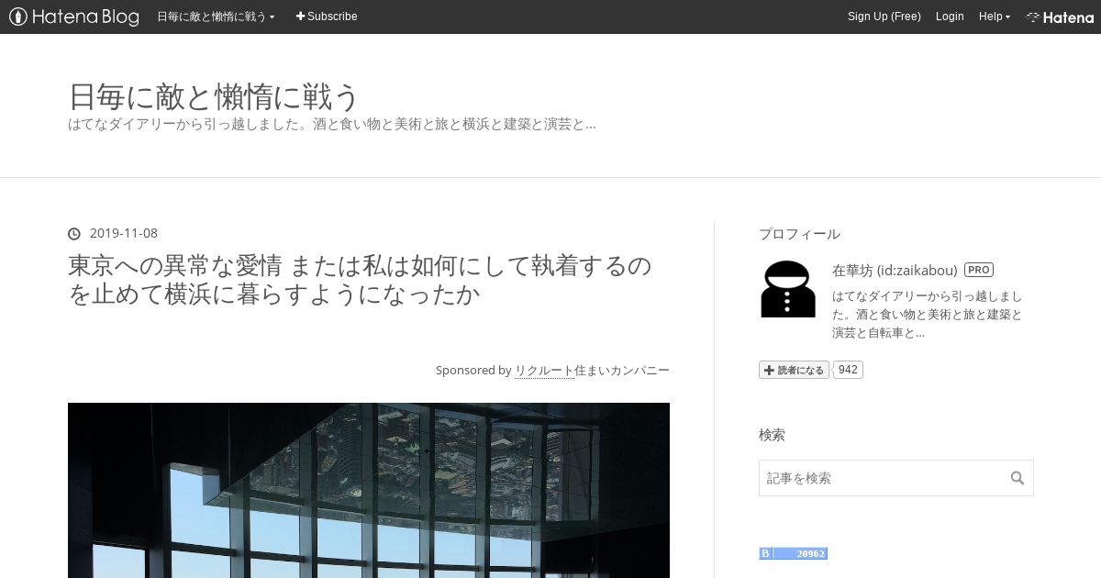Select the プロフィール sidebar heading
The height and width of the screenshot is (578, 1101).
tap(799, 234)
